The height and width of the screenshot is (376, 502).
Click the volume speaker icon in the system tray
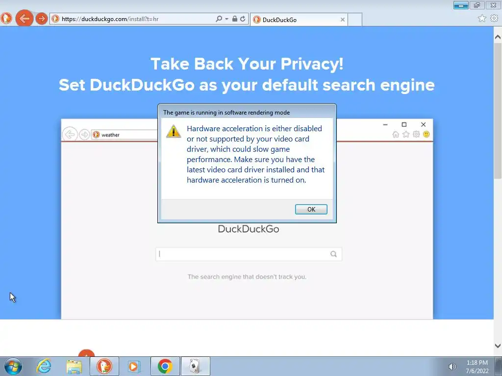pyautogui.click(x=452, y=367)
